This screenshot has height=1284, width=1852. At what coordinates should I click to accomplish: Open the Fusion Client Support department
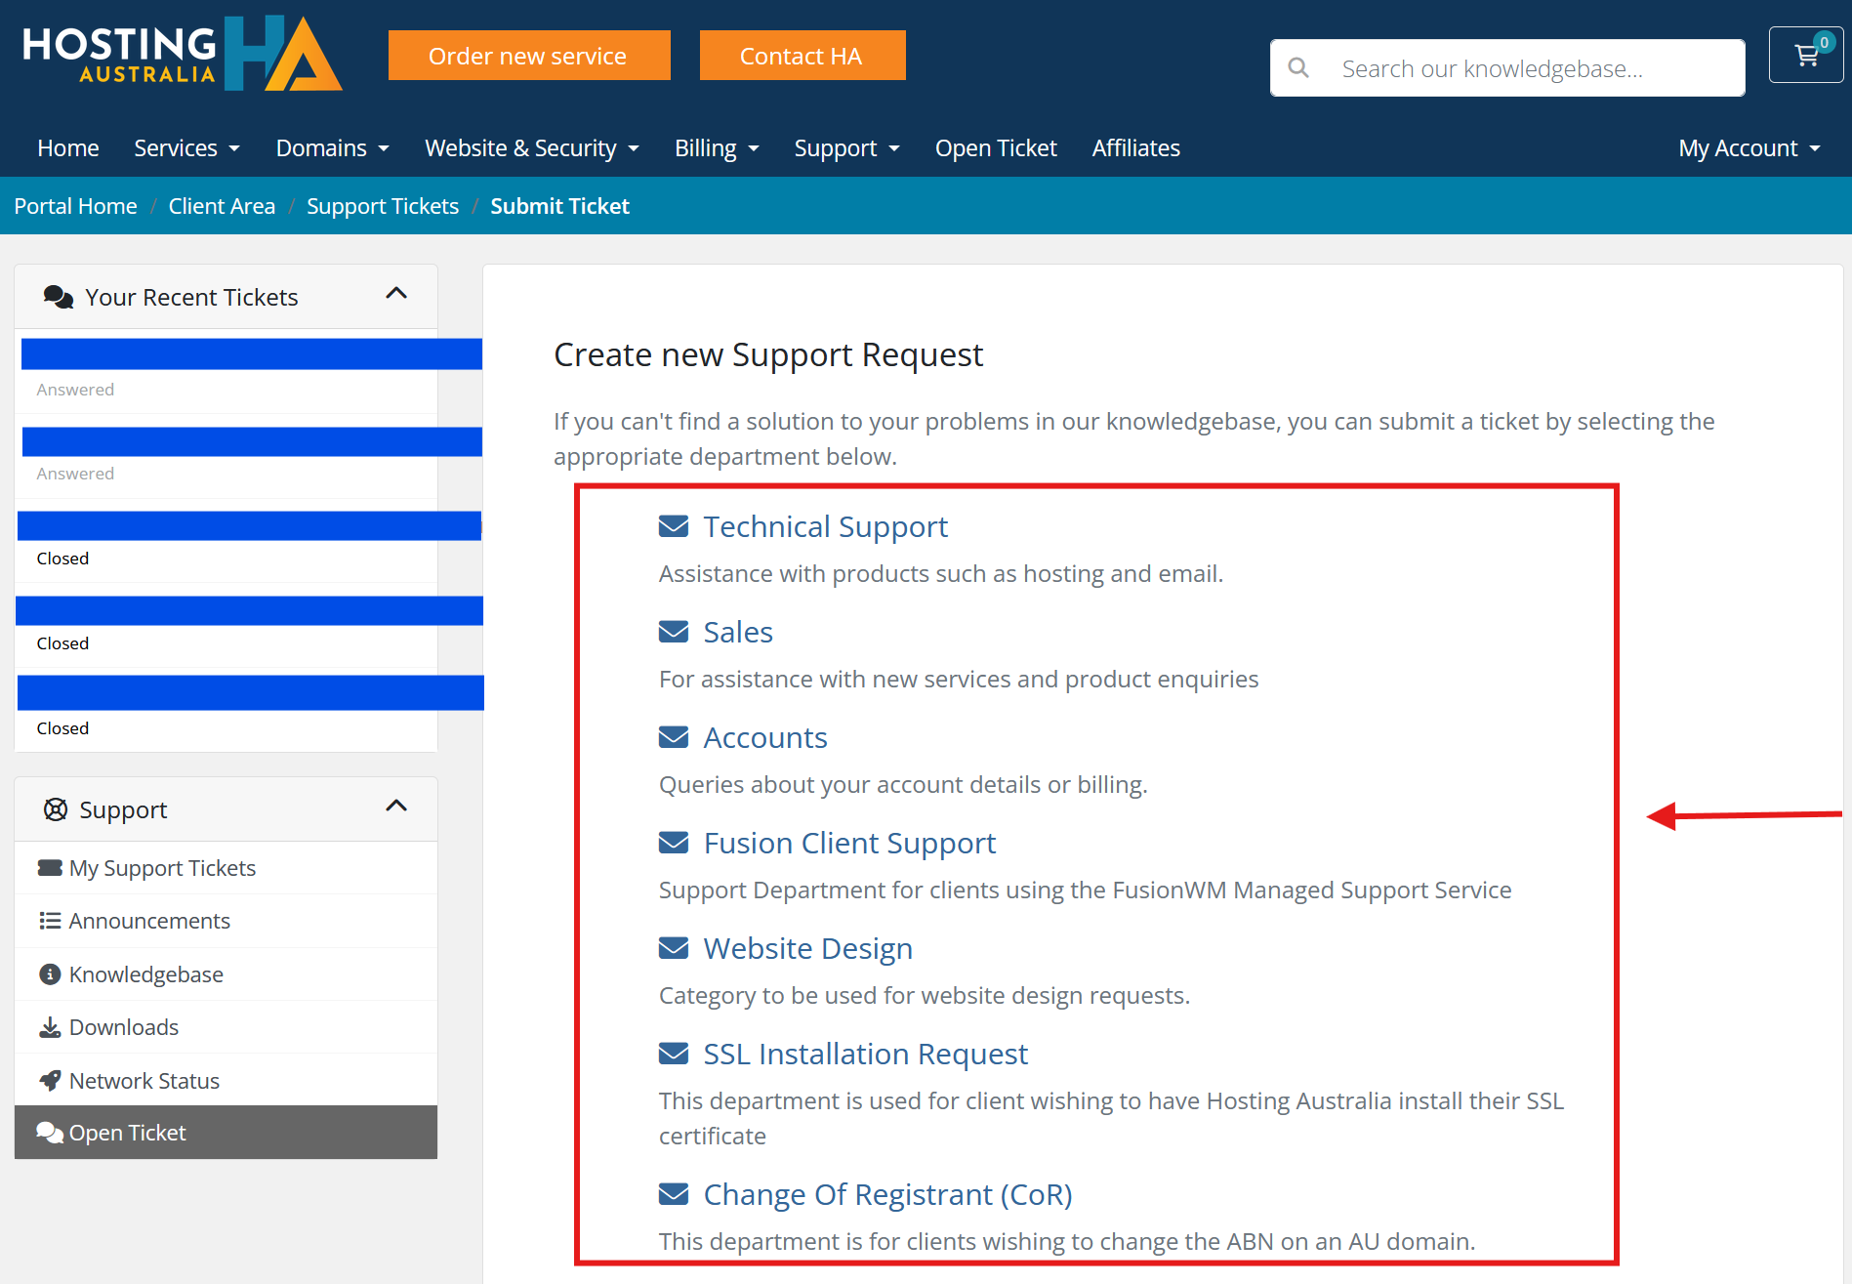(849, 843)
